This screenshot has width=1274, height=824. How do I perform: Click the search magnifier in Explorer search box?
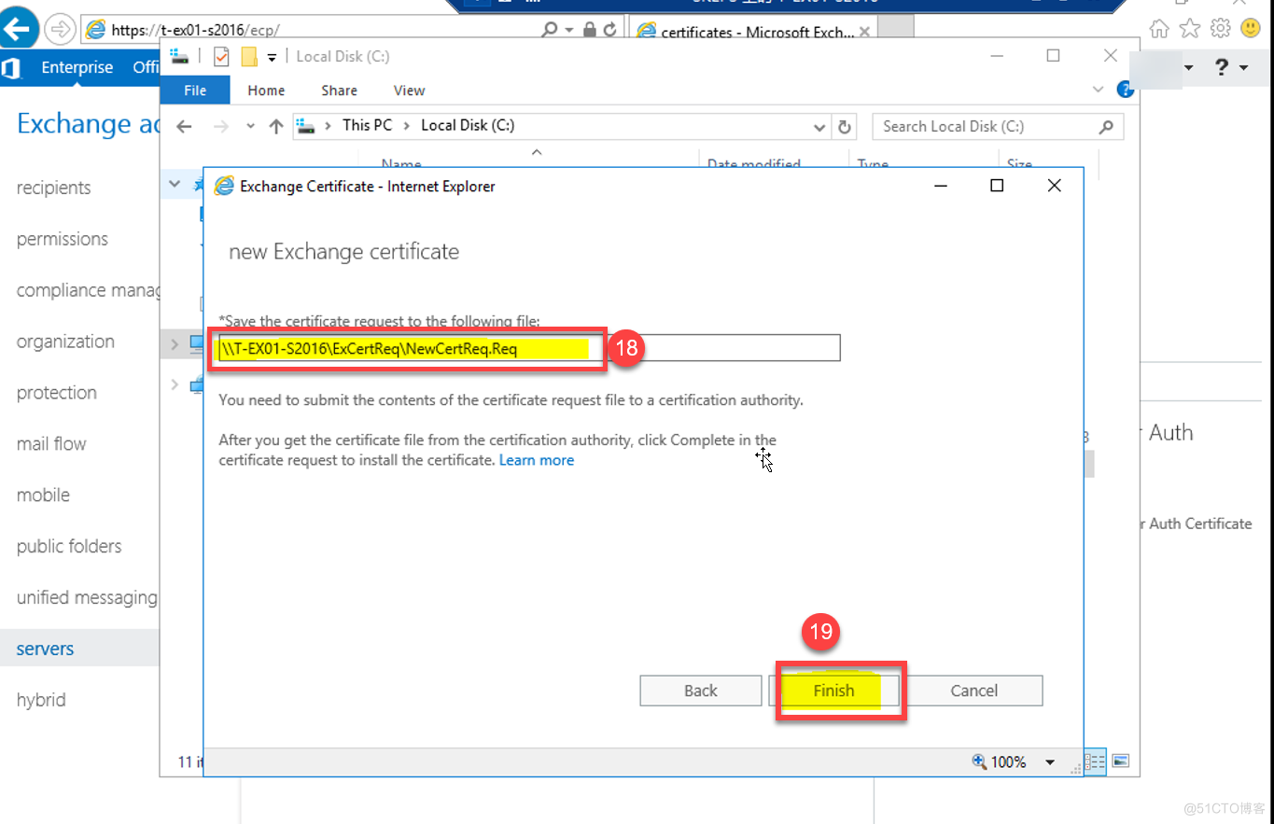pos(1107,126)
